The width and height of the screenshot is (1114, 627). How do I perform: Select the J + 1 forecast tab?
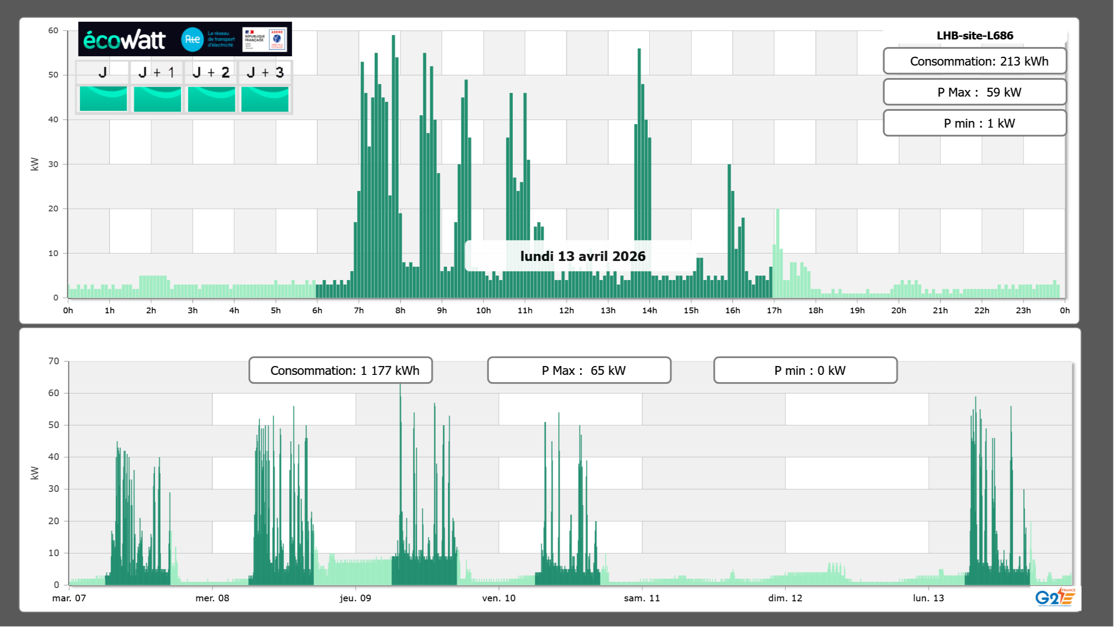pos(157,73)
